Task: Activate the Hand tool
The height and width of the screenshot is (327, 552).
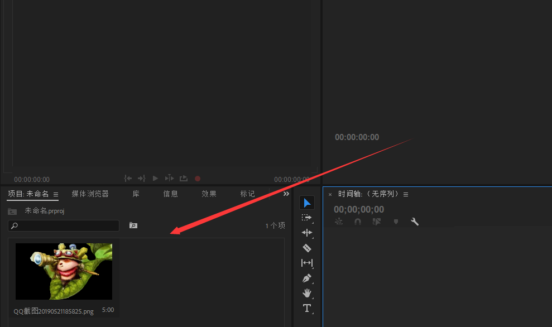Action: click(x=307, y=293)
